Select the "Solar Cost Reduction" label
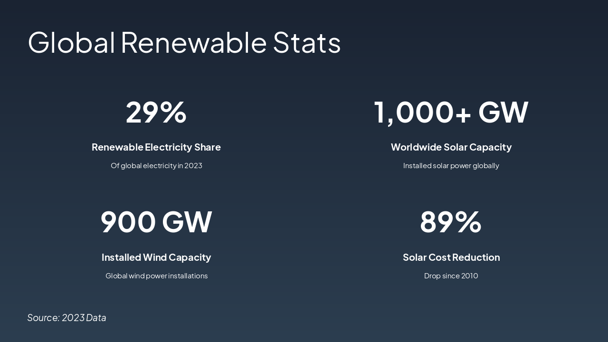Screen dimensions: 608x342 [451, 257]
